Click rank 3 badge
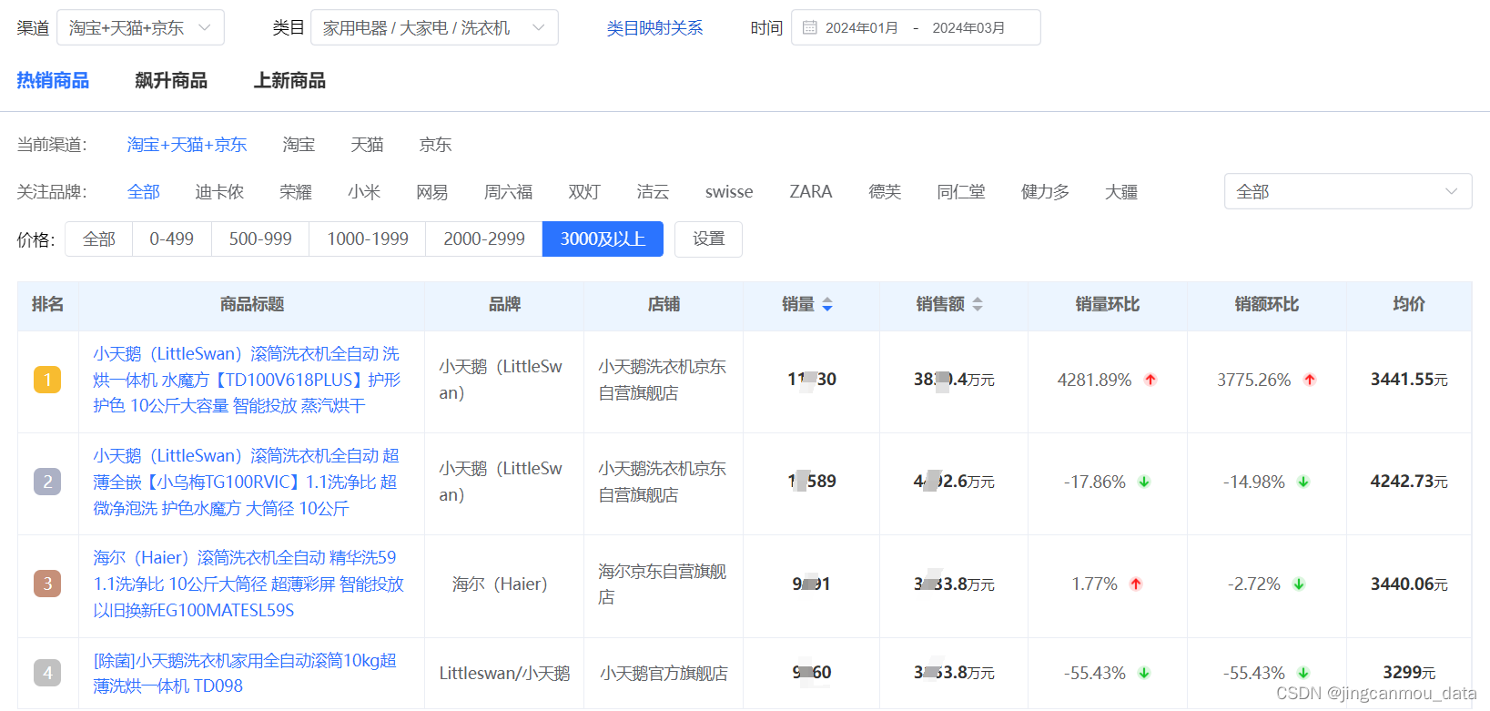Viewport: 1490px width, 711px height. click(47, 584)
